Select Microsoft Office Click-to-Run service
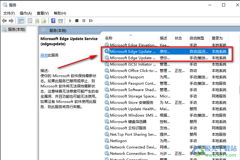The height and width of the screenshot is (160, 240). point(166,71)
